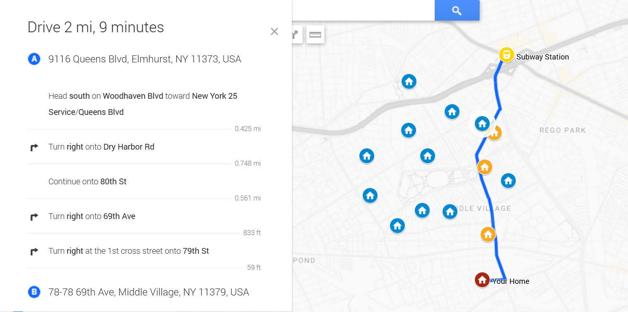Select the Head south on Woodhaven Blvd step
Viewport: 628px width, 312px height.
click(143, 104)
